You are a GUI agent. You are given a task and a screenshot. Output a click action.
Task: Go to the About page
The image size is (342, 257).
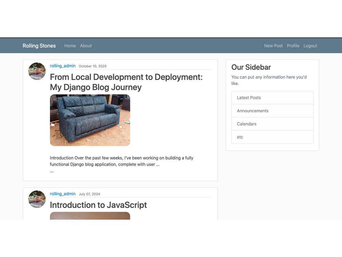[x=86, y=46]
